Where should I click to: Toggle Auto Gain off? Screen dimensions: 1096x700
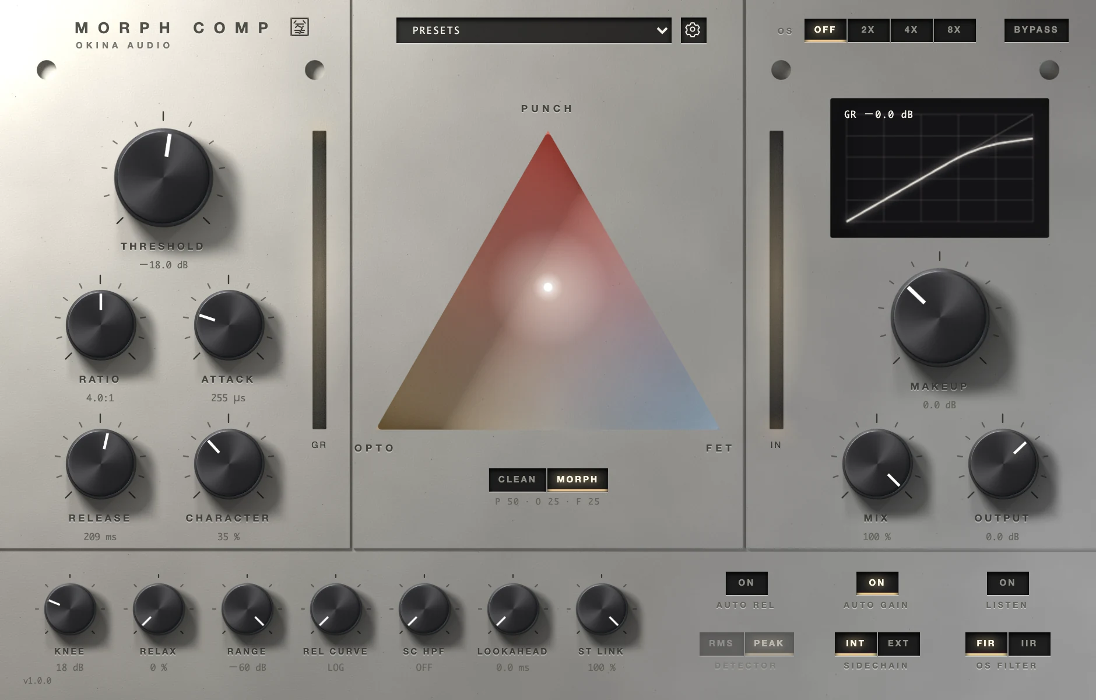(877, 583)
